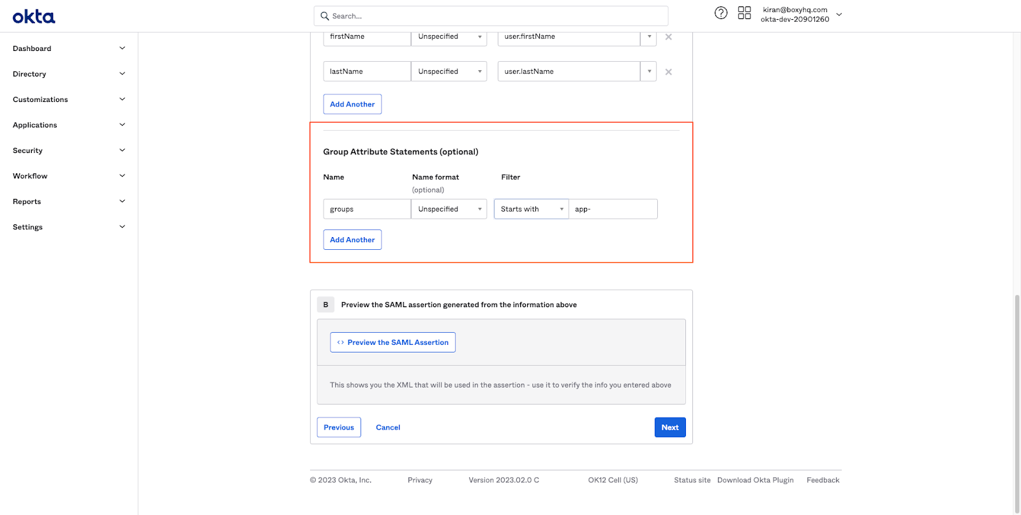This screenshot has width=1021, height=515.
Task: Click the Next button
Action: [x=670, y=428]
